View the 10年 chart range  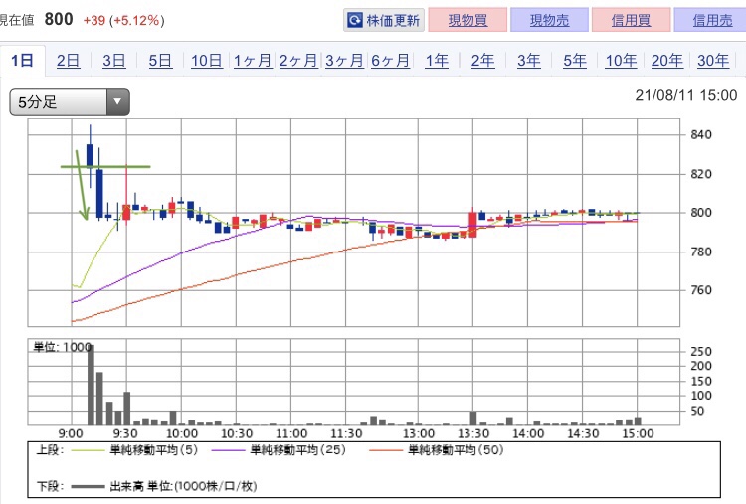[x=621, y=61]
